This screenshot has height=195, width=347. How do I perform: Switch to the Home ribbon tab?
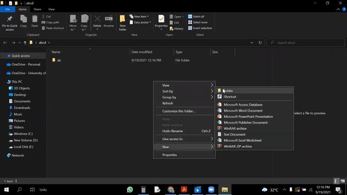point(22,9)
